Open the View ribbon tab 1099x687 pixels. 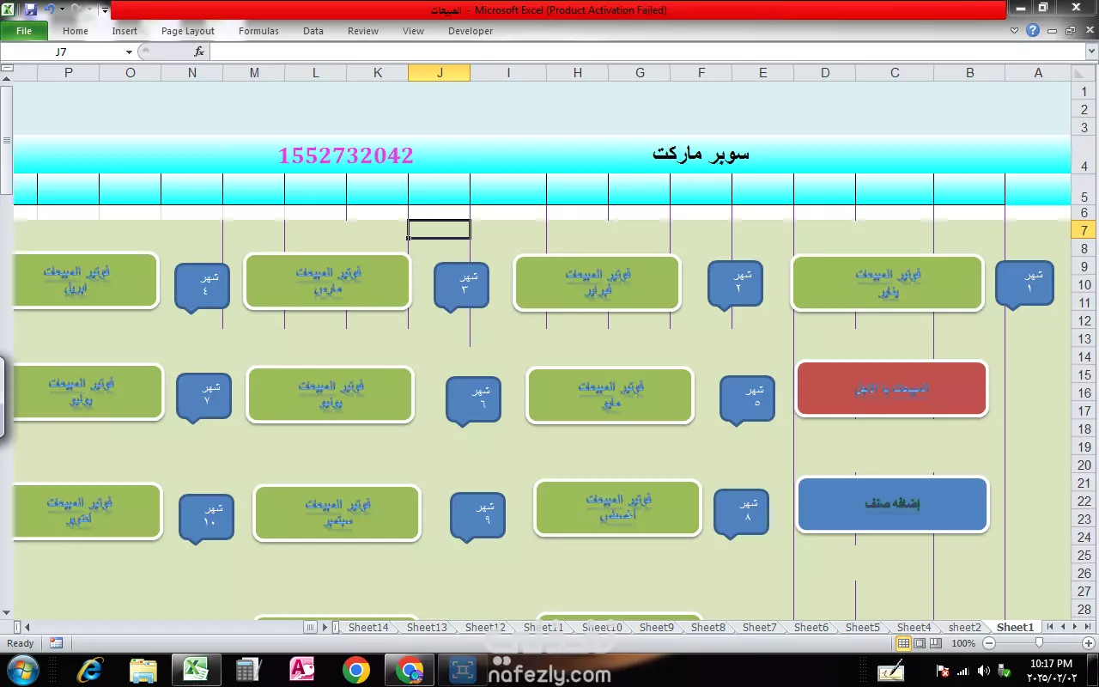pyautogui.click(x=414, y=31)
